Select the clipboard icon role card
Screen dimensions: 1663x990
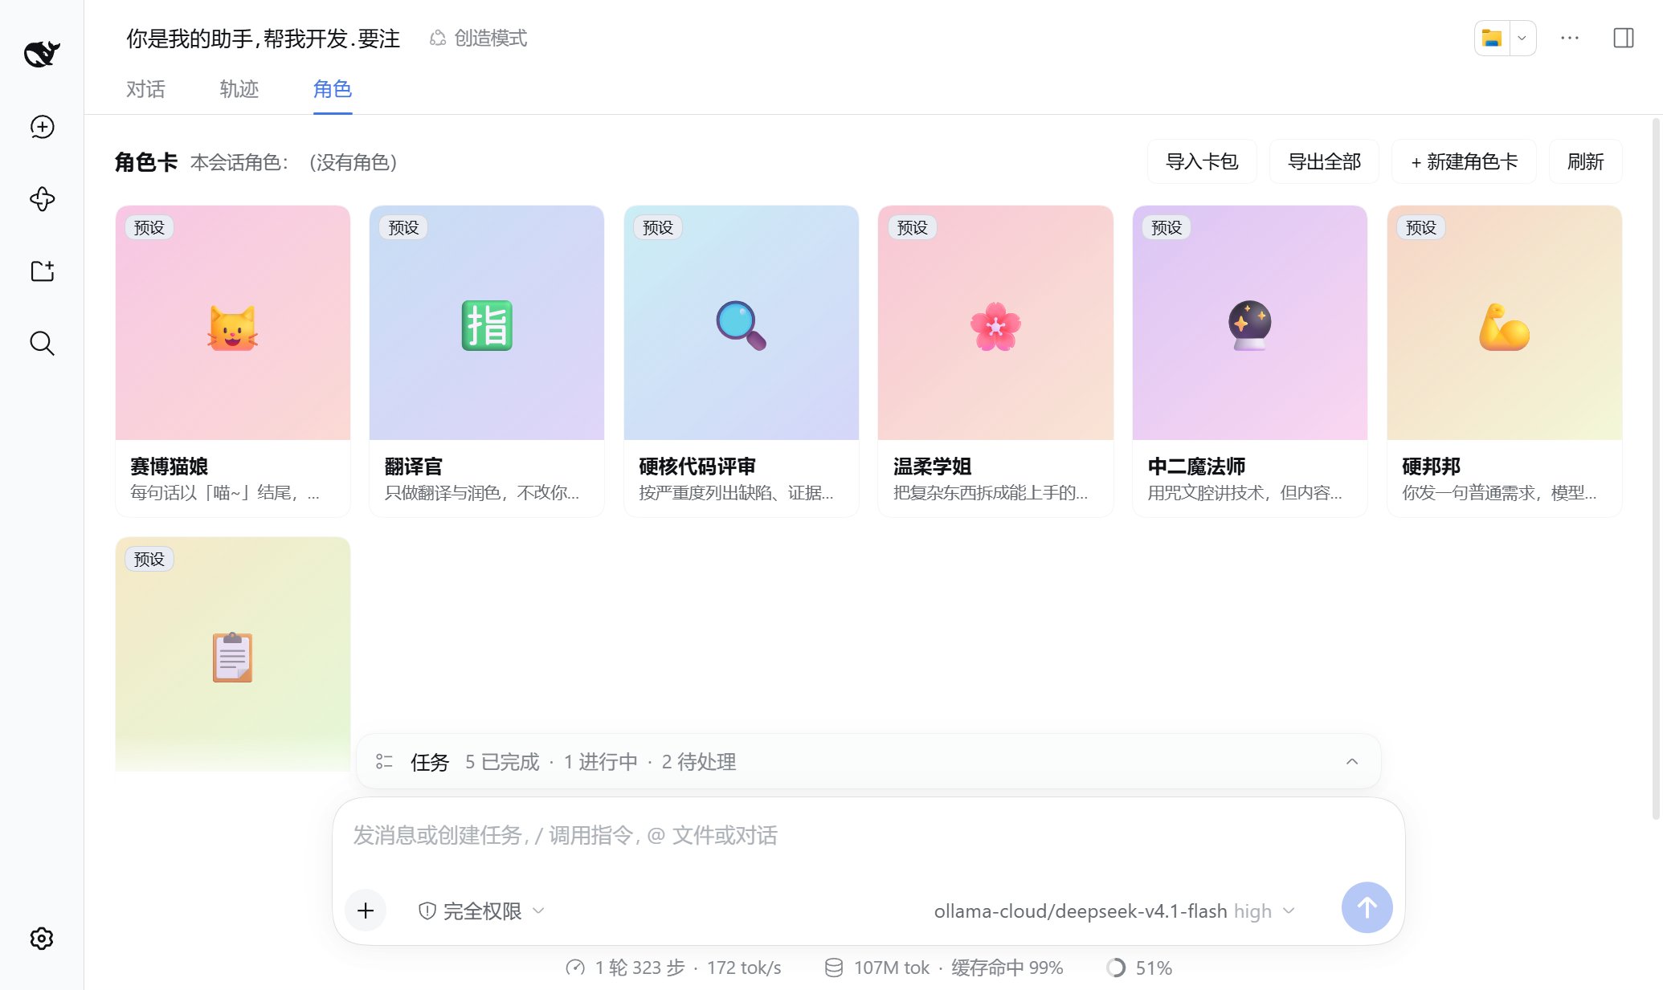[233, 654]
